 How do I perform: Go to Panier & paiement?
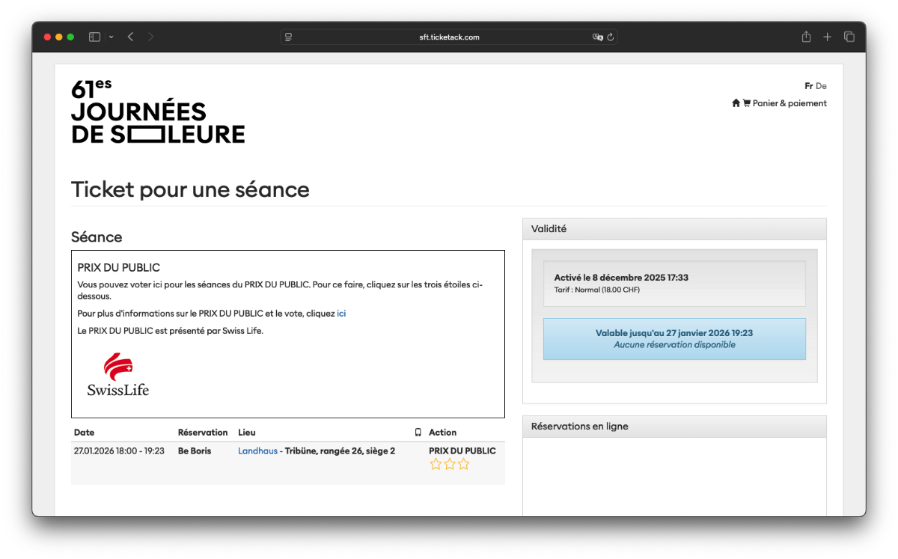coord(788,103)
